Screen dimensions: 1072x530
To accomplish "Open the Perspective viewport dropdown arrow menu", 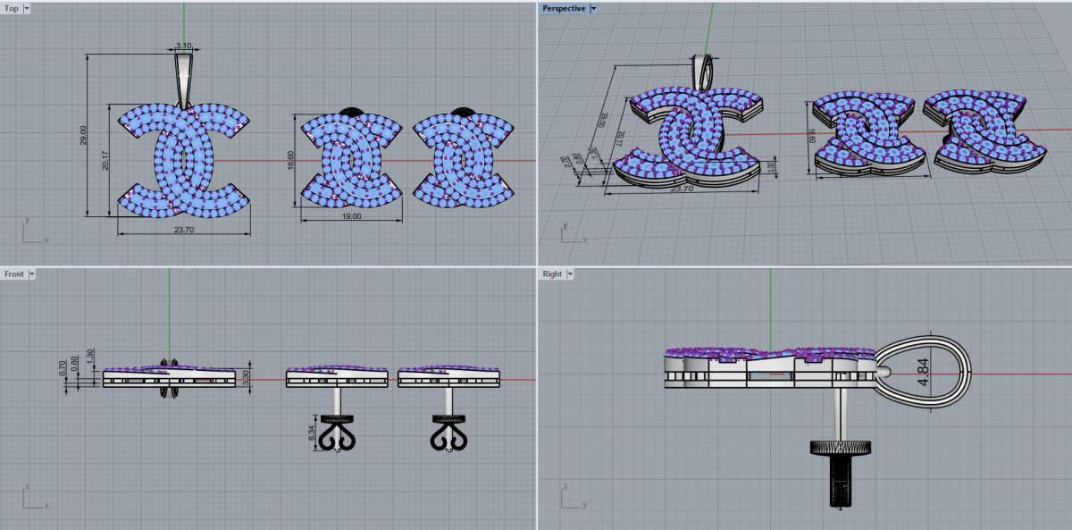I will tap(595, 8).
